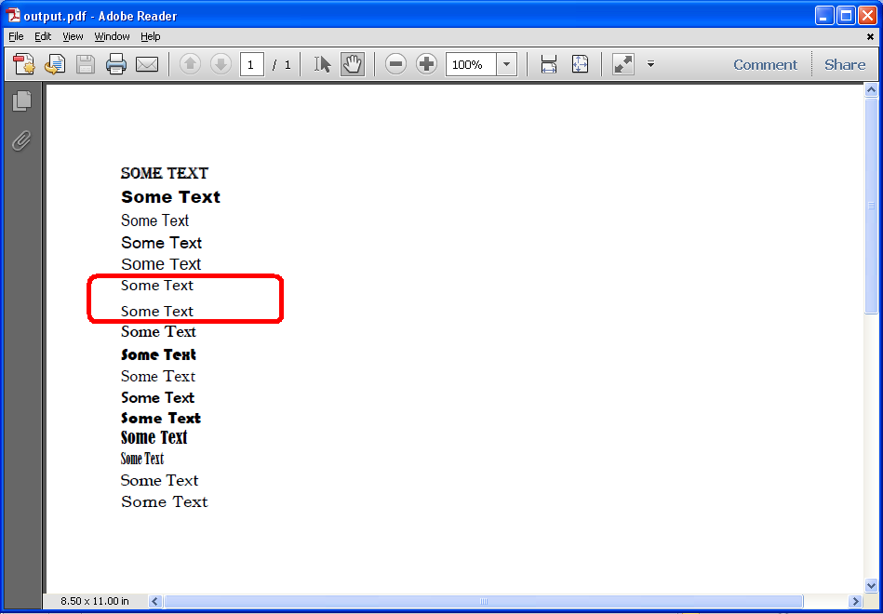883x614 pixels.
Task: Expand the toolbar overflow chevron
Action: pyautogui.click(x=649, y=64)
